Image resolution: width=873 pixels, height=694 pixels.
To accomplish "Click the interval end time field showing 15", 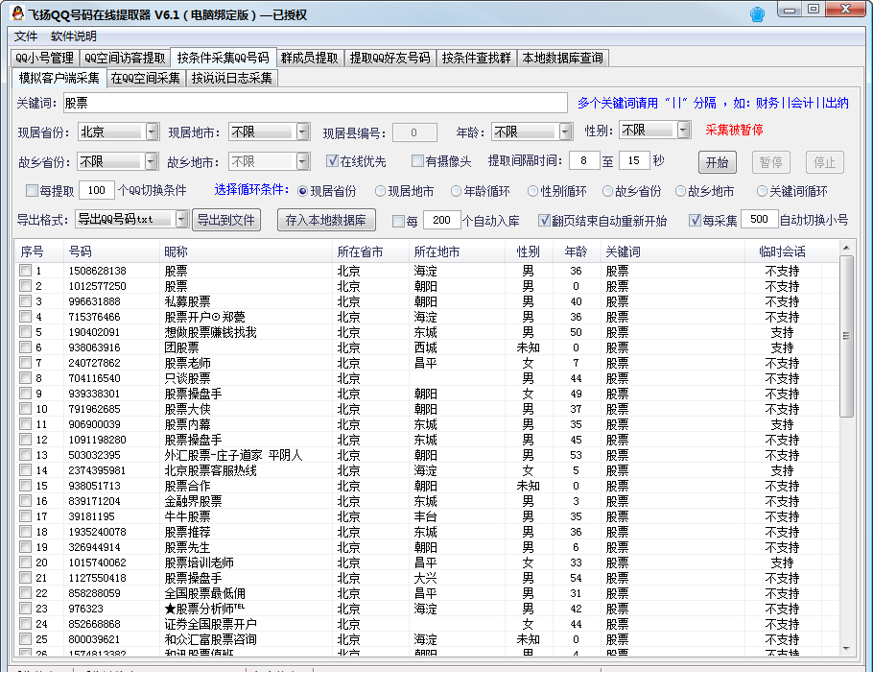I will (x=634, y=160).
